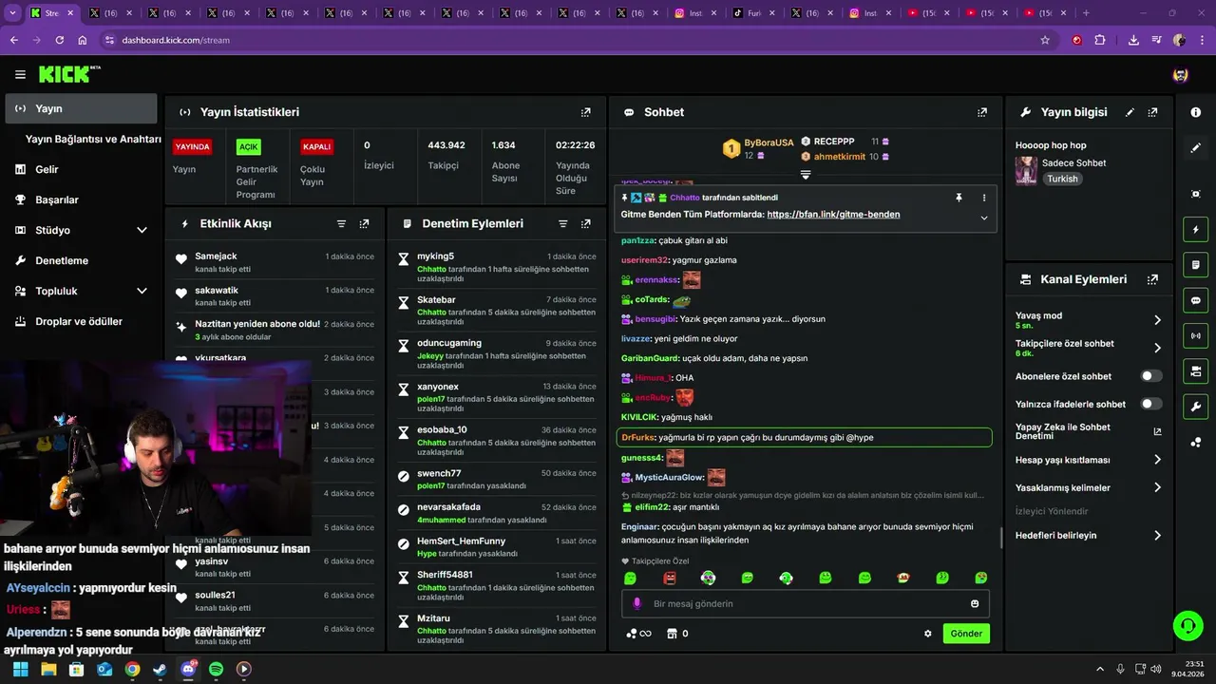
Task: Pop out the Etkinlik Akışı panel
Action: (x=364, y=224)
